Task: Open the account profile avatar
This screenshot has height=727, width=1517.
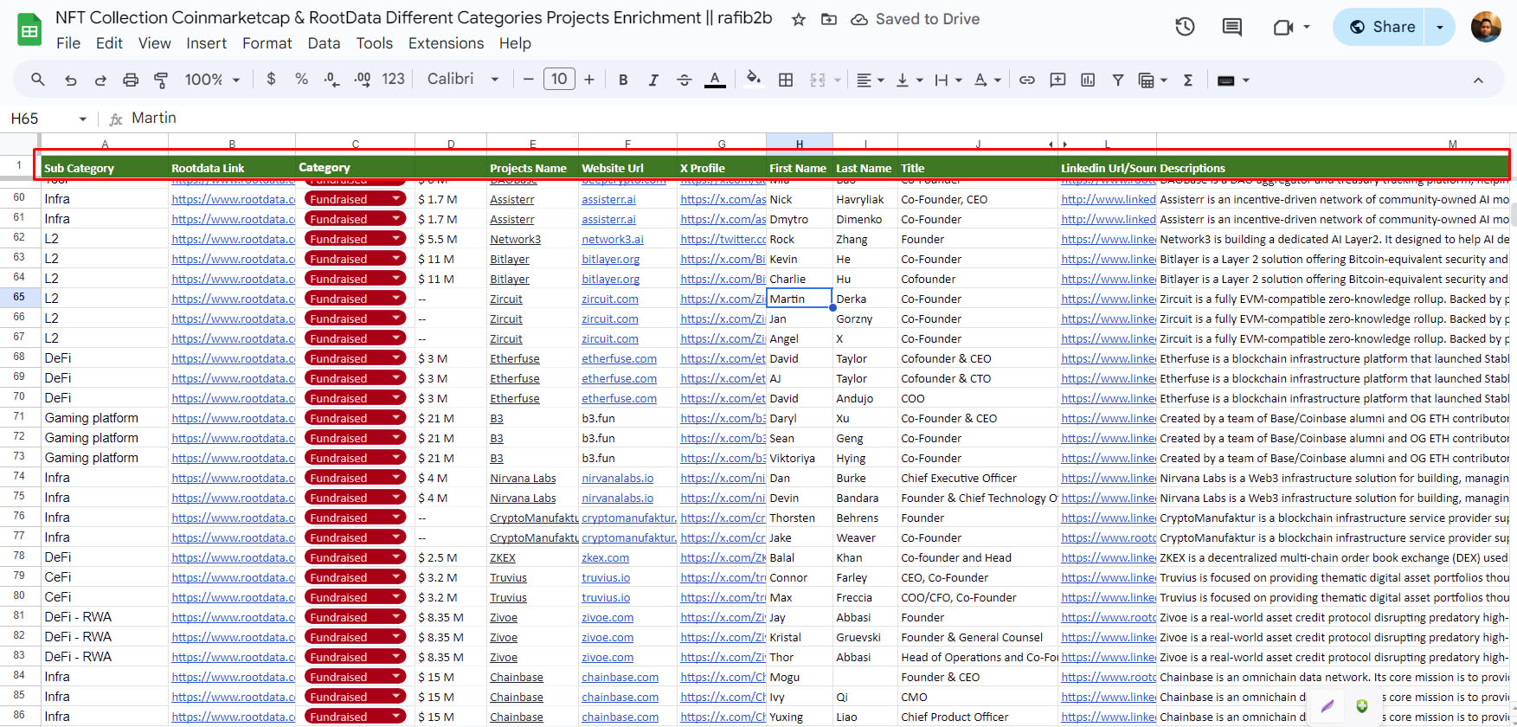Action: 1486,27
